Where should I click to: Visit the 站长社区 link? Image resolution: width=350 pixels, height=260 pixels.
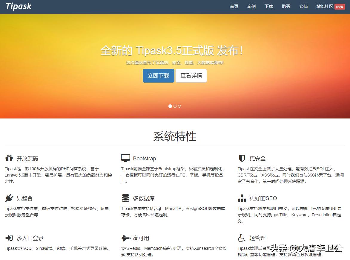click(x=325, y=7)
